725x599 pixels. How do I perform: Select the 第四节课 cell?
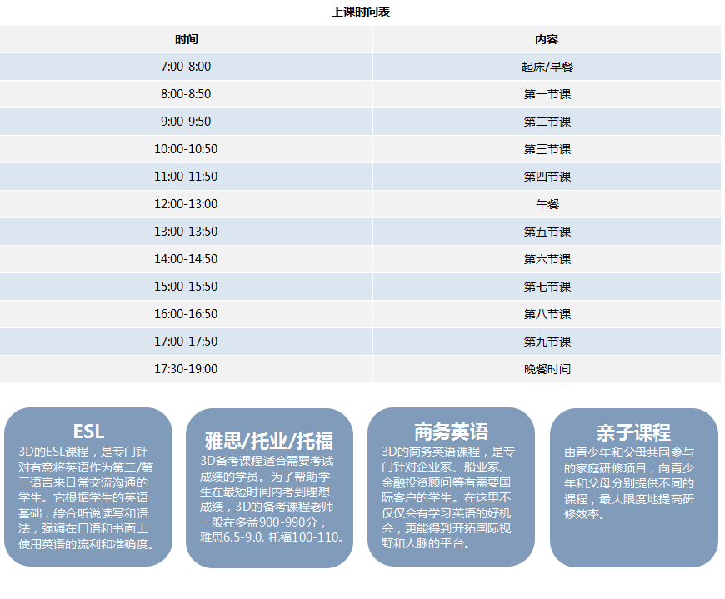point(547,177)
